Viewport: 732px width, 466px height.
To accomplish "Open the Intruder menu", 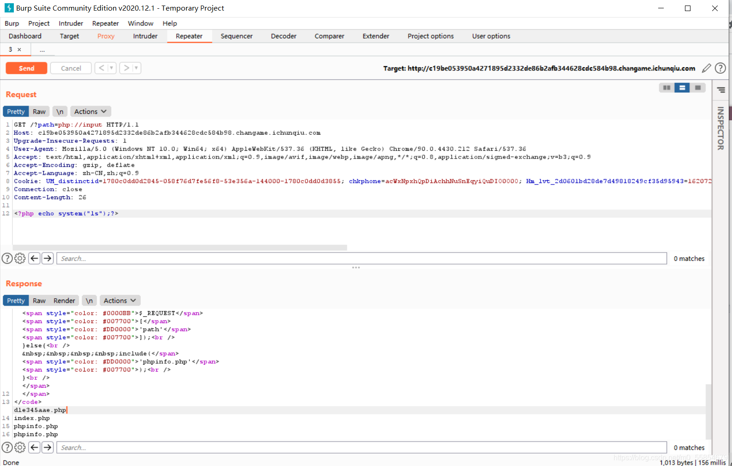I will 71,24.
